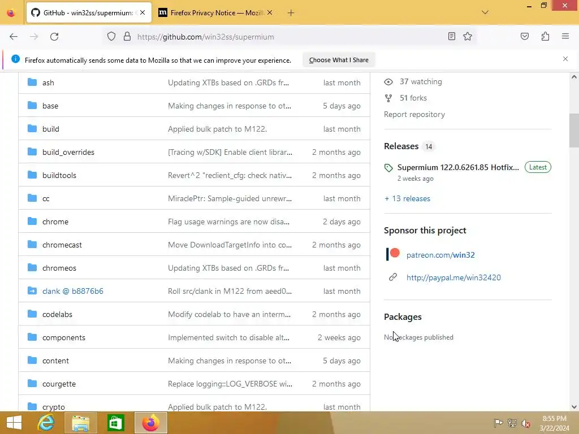The image size is (579, 434).
Task: Click Report repository link
Action: click(414, 114)
